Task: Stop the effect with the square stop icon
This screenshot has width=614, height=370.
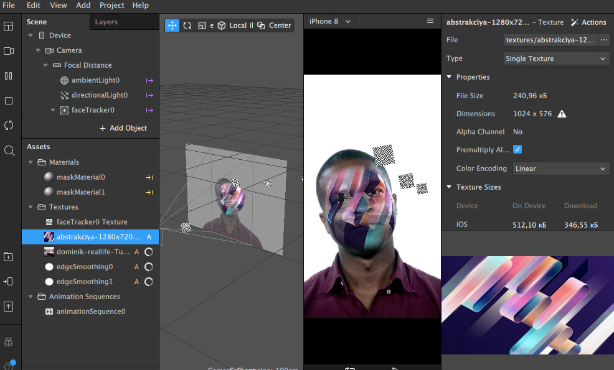Action: coord(9,101)
